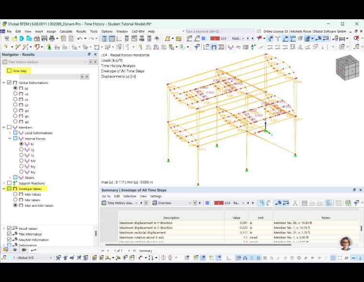Uncheck the Global Deformations checkbox
364x282 pixels.
tap(9, 82)
